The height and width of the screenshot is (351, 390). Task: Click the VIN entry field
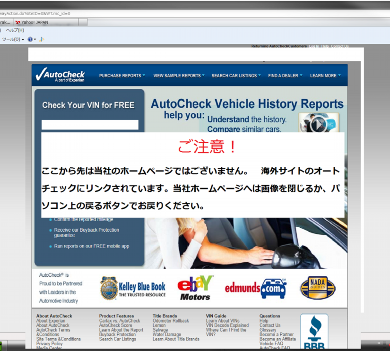[x=90, y=125]
